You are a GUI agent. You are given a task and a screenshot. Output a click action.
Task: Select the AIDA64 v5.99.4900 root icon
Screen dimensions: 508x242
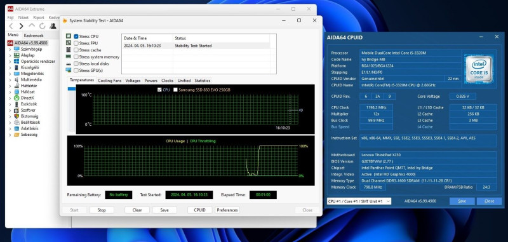click(x=10, y=43)
